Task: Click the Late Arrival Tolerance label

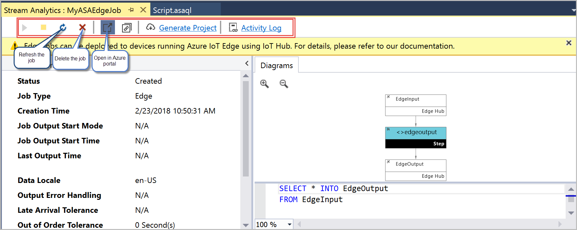Action: click(58, 210)
